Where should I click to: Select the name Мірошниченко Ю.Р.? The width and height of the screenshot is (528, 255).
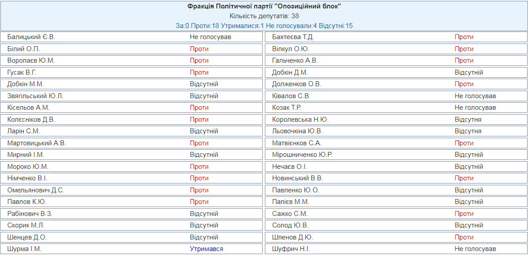[x=303, y=155]
